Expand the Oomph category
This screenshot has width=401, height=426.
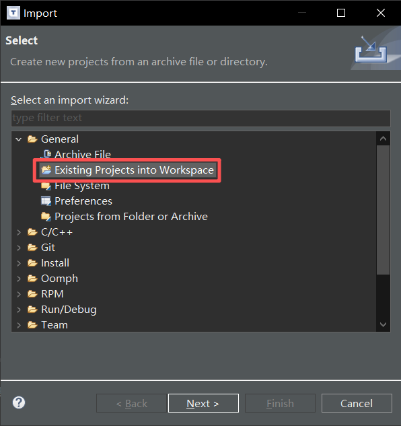(19, 279)
